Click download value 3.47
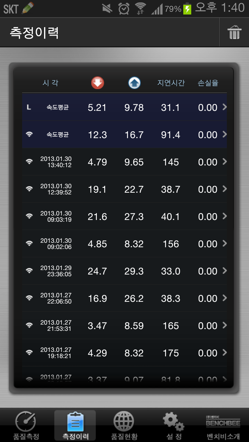Screen dimensions: 249x442 click(x=97, y=326)
